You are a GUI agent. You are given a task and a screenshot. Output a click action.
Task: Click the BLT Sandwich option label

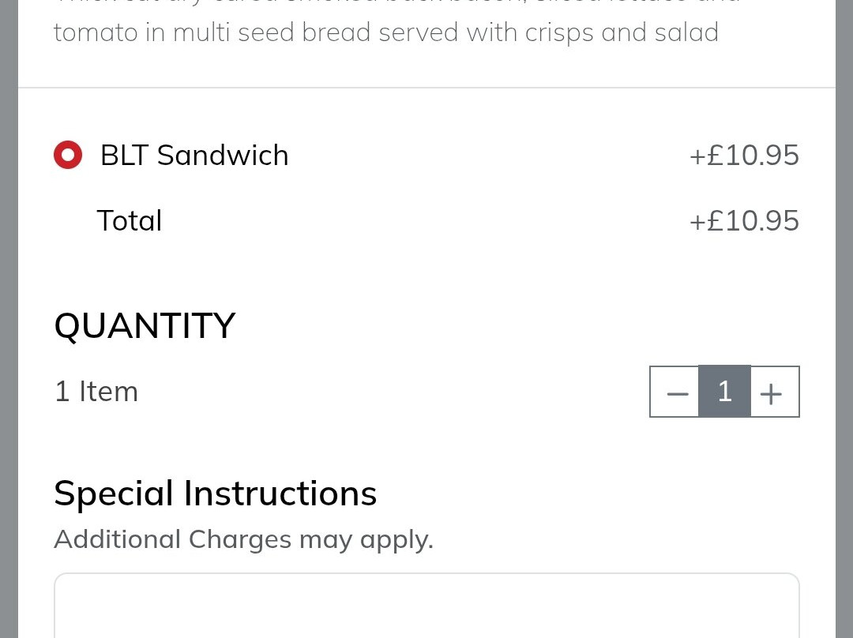tap(194, 156)
